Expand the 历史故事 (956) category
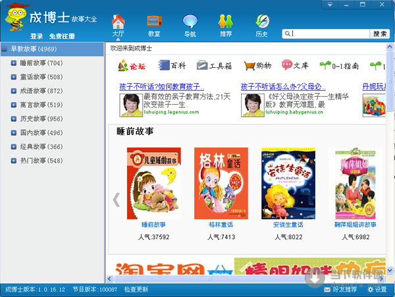Screen dimensions: 395x297 point(14,119)
